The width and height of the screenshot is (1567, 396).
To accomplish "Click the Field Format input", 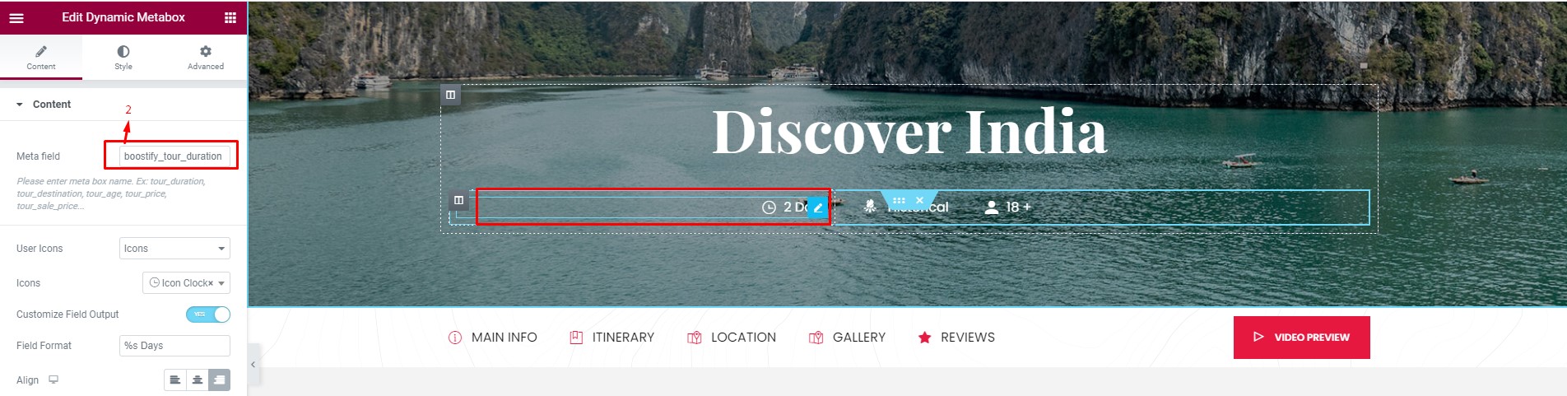I will point(174,346).
